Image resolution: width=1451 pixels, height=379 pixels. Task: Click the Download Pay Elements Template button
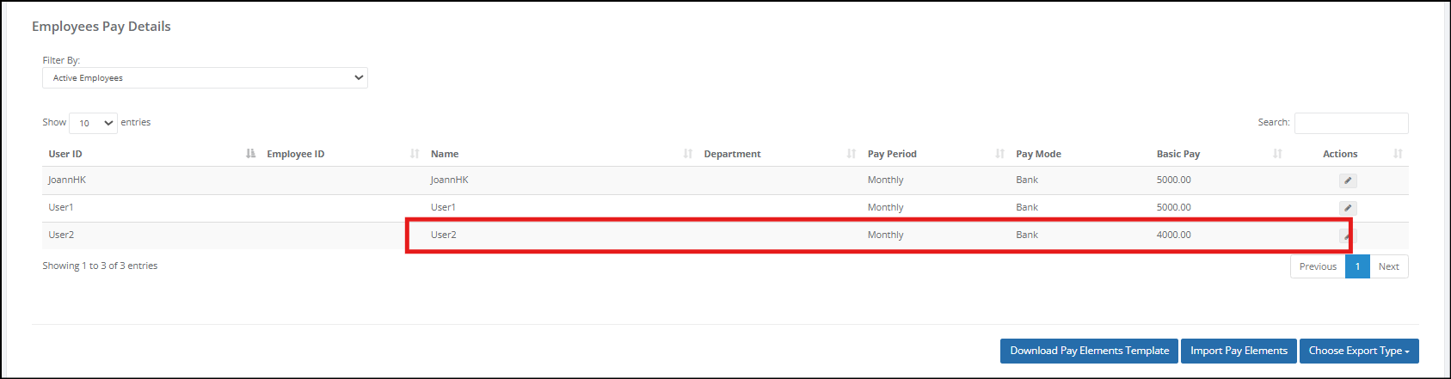coord(1089,351)
